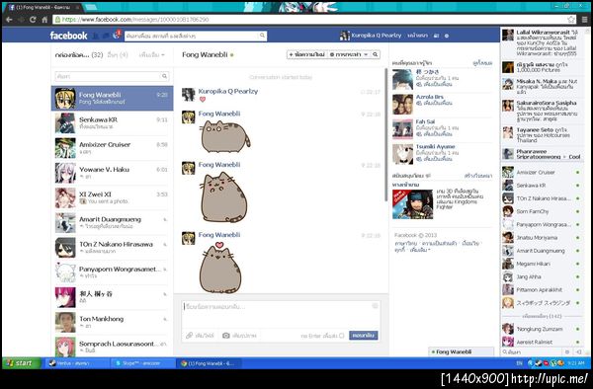The image size is (593, 389).
Task: Click Kuropika Q Pearlzy name in the conversation
Action: click(228, 91)
